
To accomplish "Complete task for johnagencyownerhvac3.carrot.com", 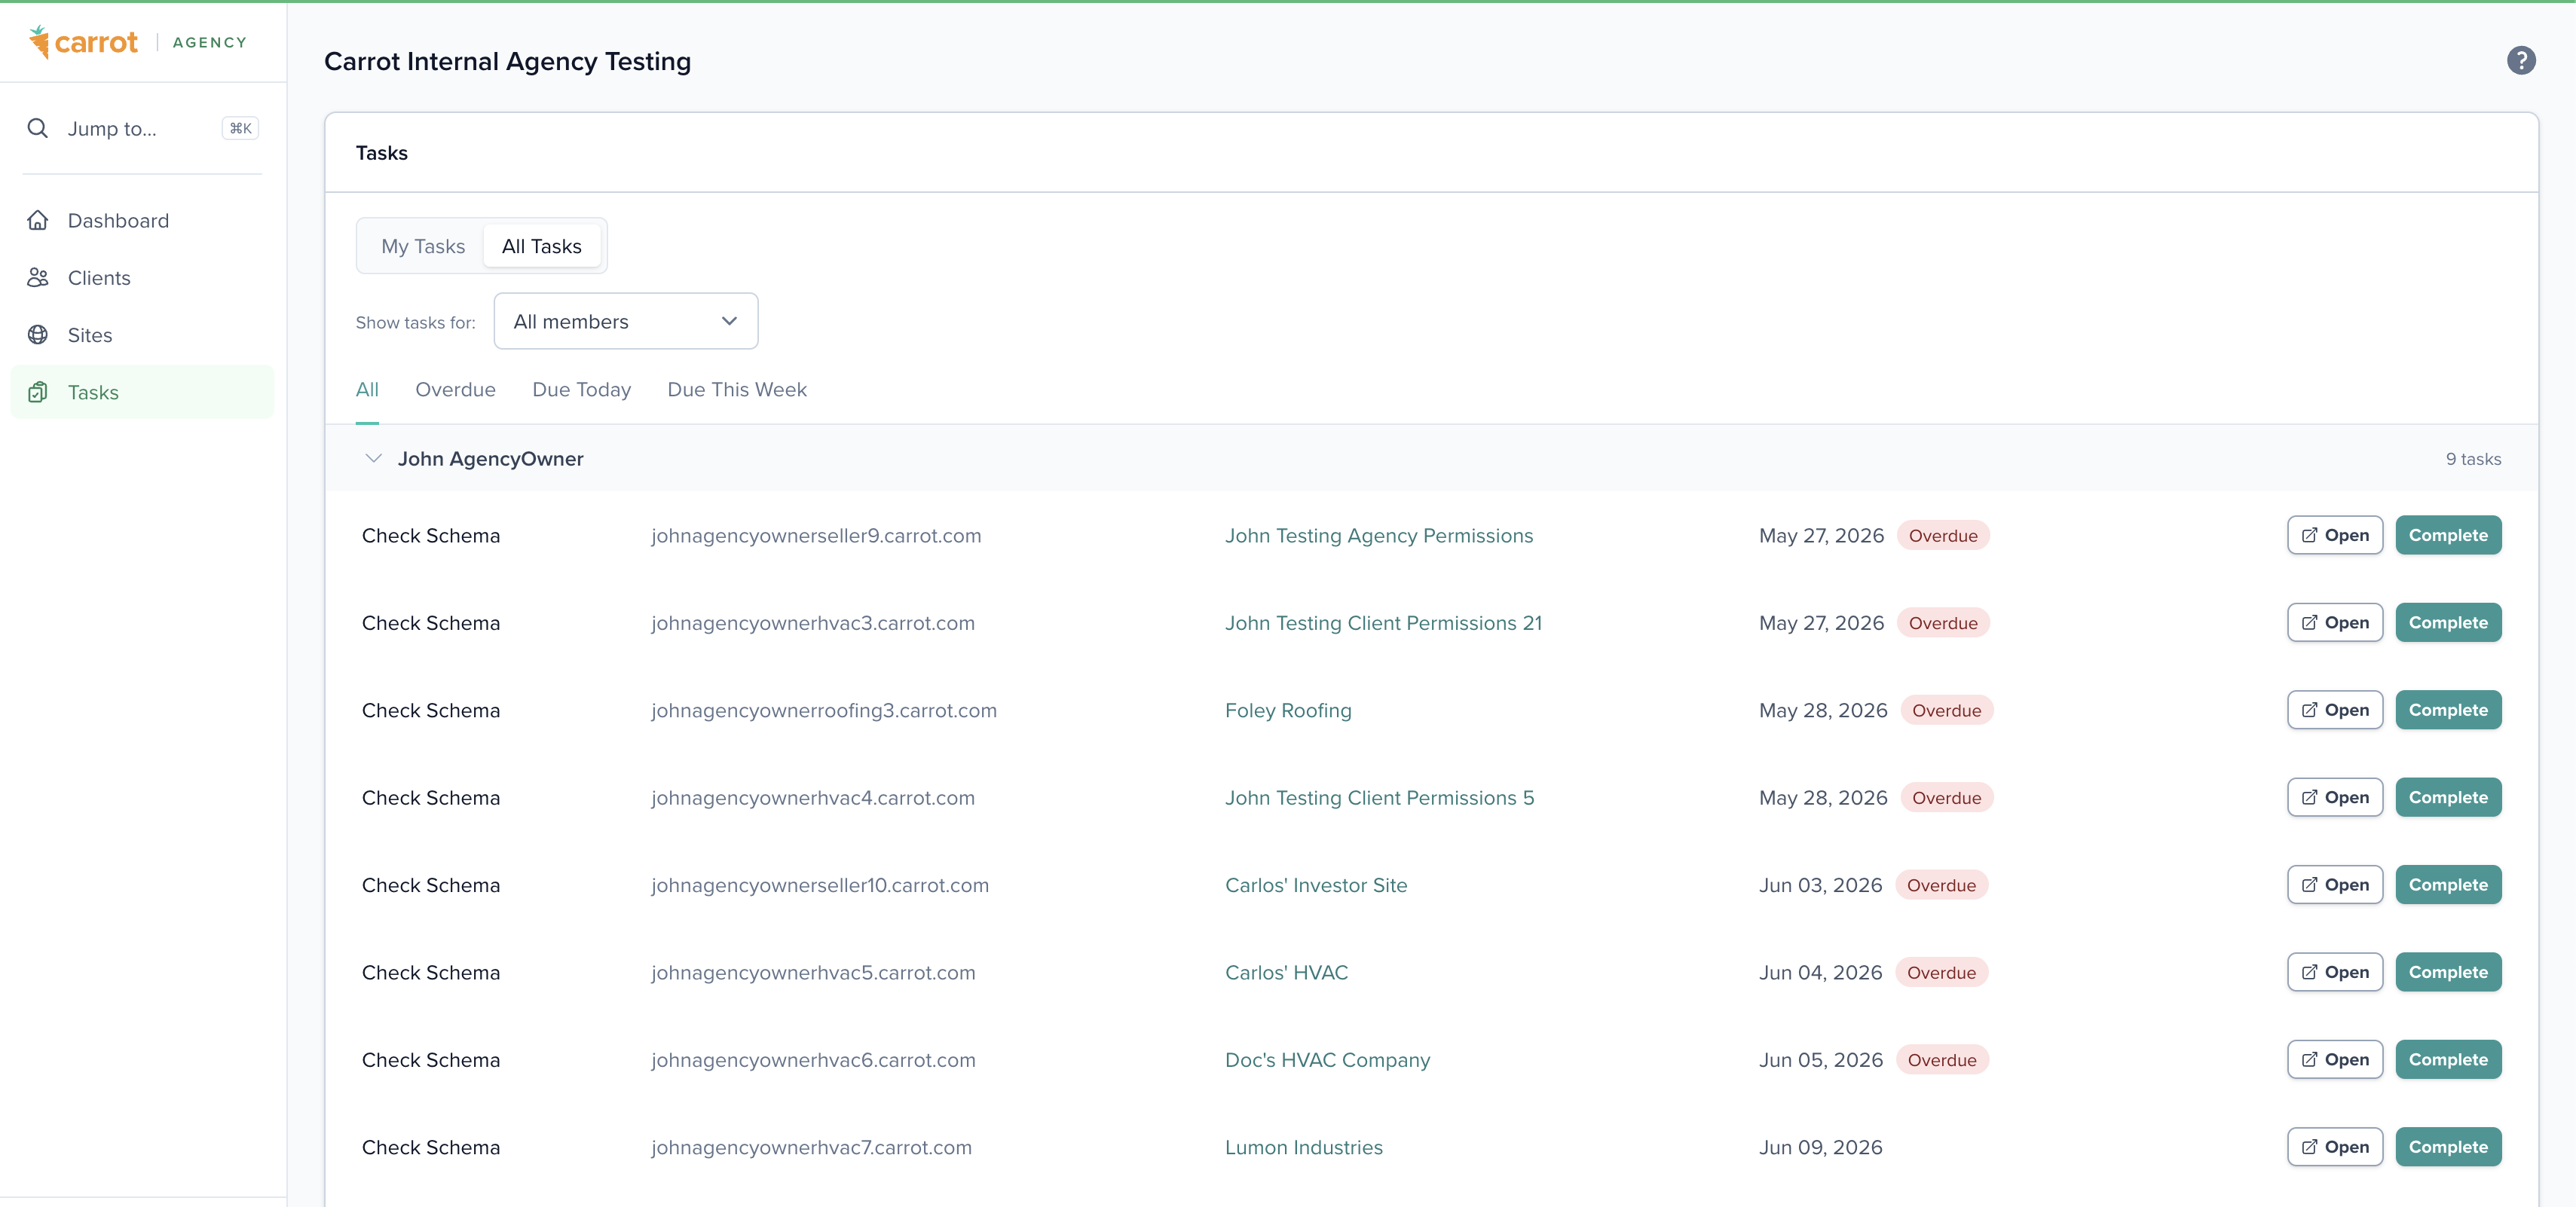I will (2448, 622).
